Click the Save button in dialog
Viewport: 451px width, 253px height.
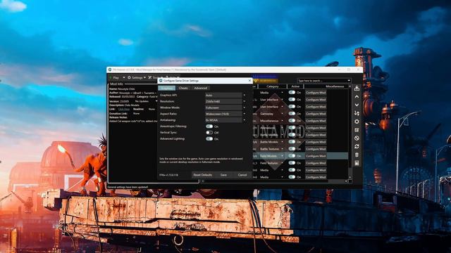point(223,175)
